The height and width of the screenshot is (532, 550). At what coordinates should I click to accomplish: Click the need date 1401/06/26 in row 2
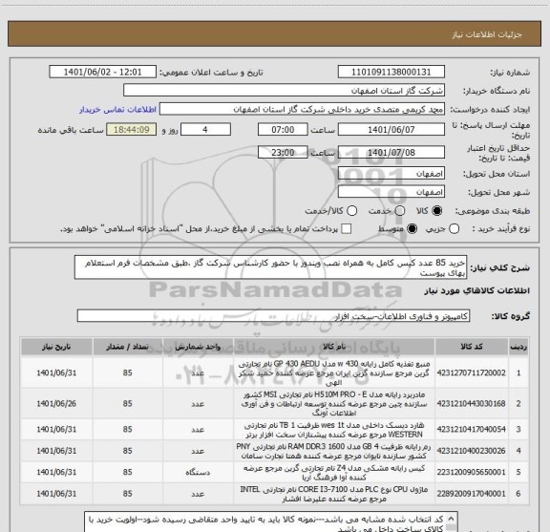coord(56,404)
